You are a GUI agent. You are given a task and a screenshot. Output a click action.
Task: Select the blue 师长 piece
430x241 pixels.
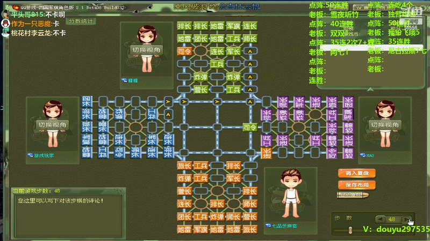(x=135, y=153)
